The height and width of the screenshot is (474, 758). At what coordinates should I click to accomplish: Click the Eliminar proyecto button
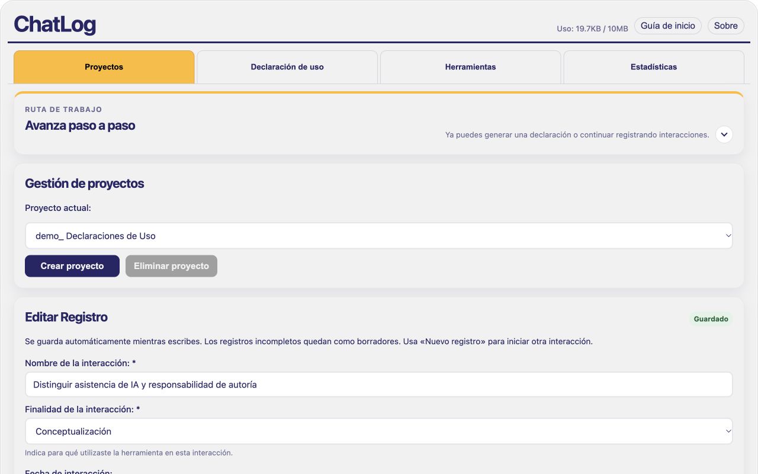pyautogui.click(x=171, y=266)
